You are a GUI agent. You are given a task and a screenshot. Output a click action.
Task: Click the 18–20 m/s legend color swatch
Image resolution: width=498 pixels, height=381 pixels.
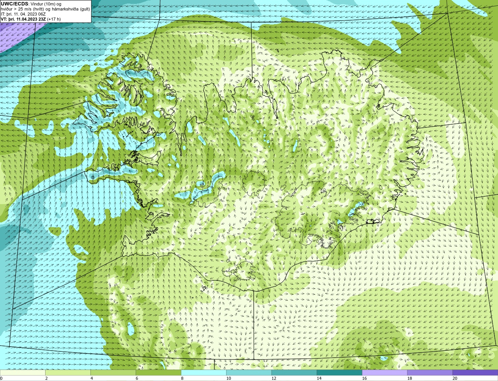point(430,372)
